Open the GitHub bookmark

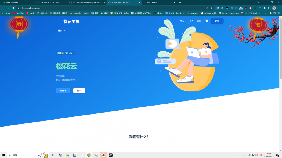(x=158, y=13)
